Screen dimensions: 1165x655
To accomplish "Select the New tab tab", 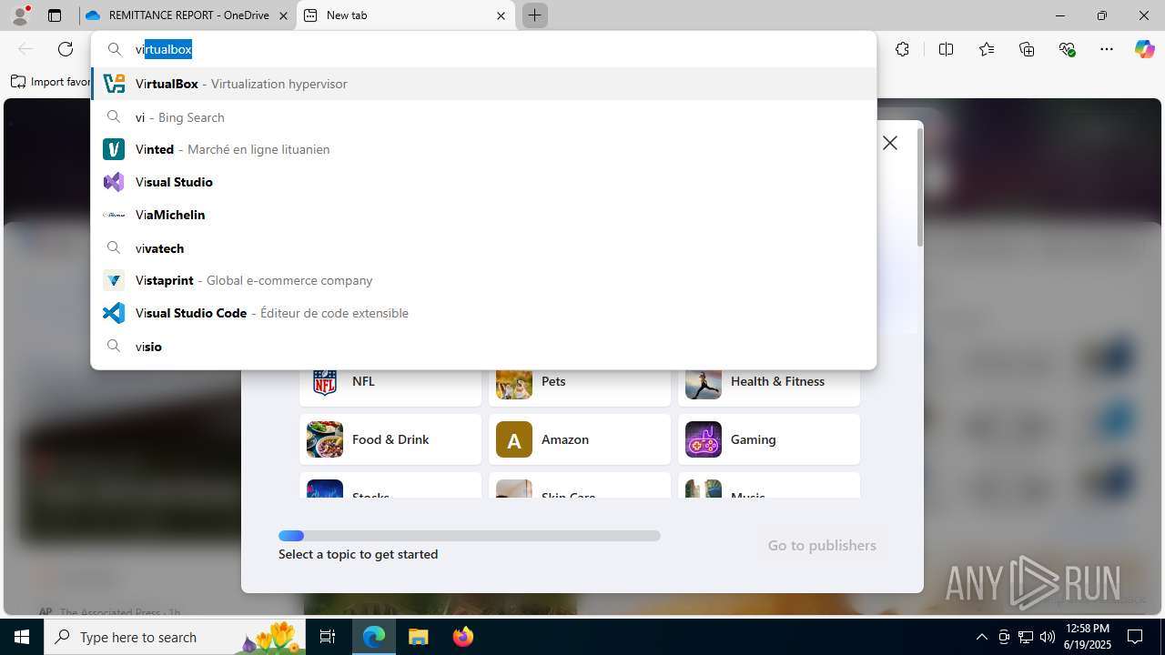I will pos(405,15).
